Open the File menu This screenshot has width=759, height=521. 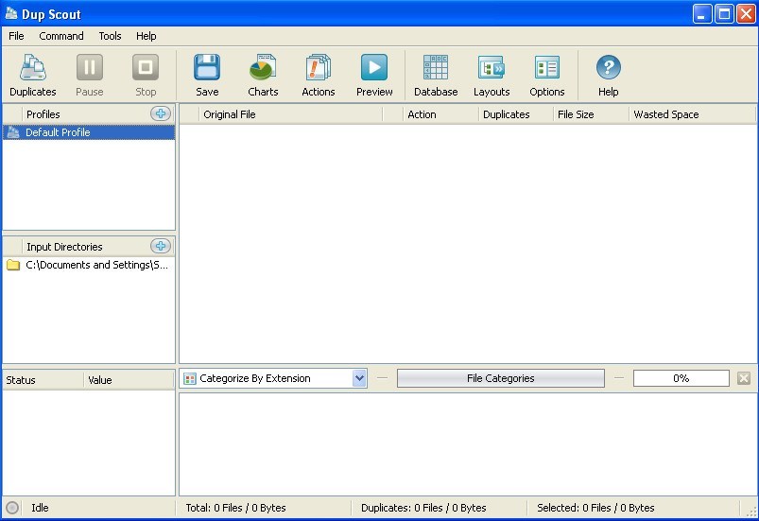pyautogui.click(x=16, y=36)
